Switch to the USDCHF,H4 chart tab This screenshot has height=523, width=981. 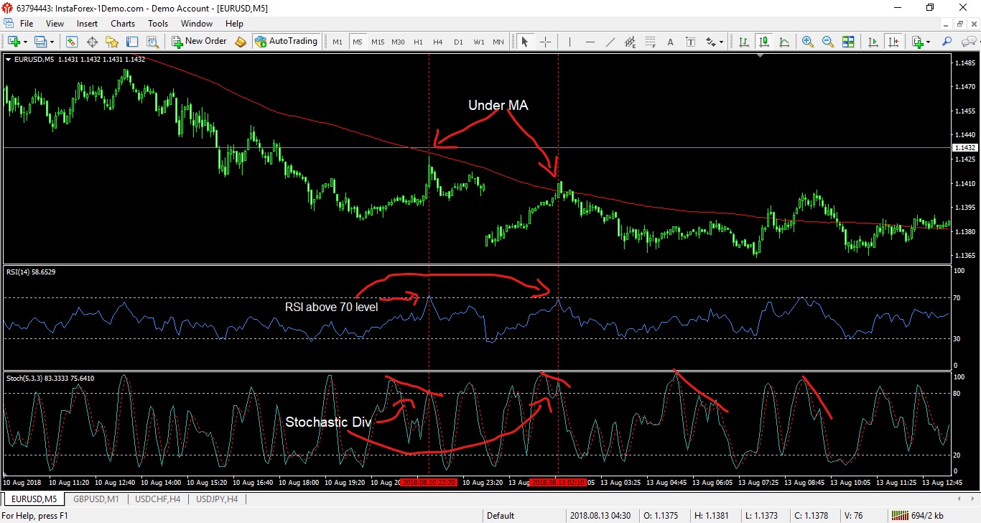[158, 499]
